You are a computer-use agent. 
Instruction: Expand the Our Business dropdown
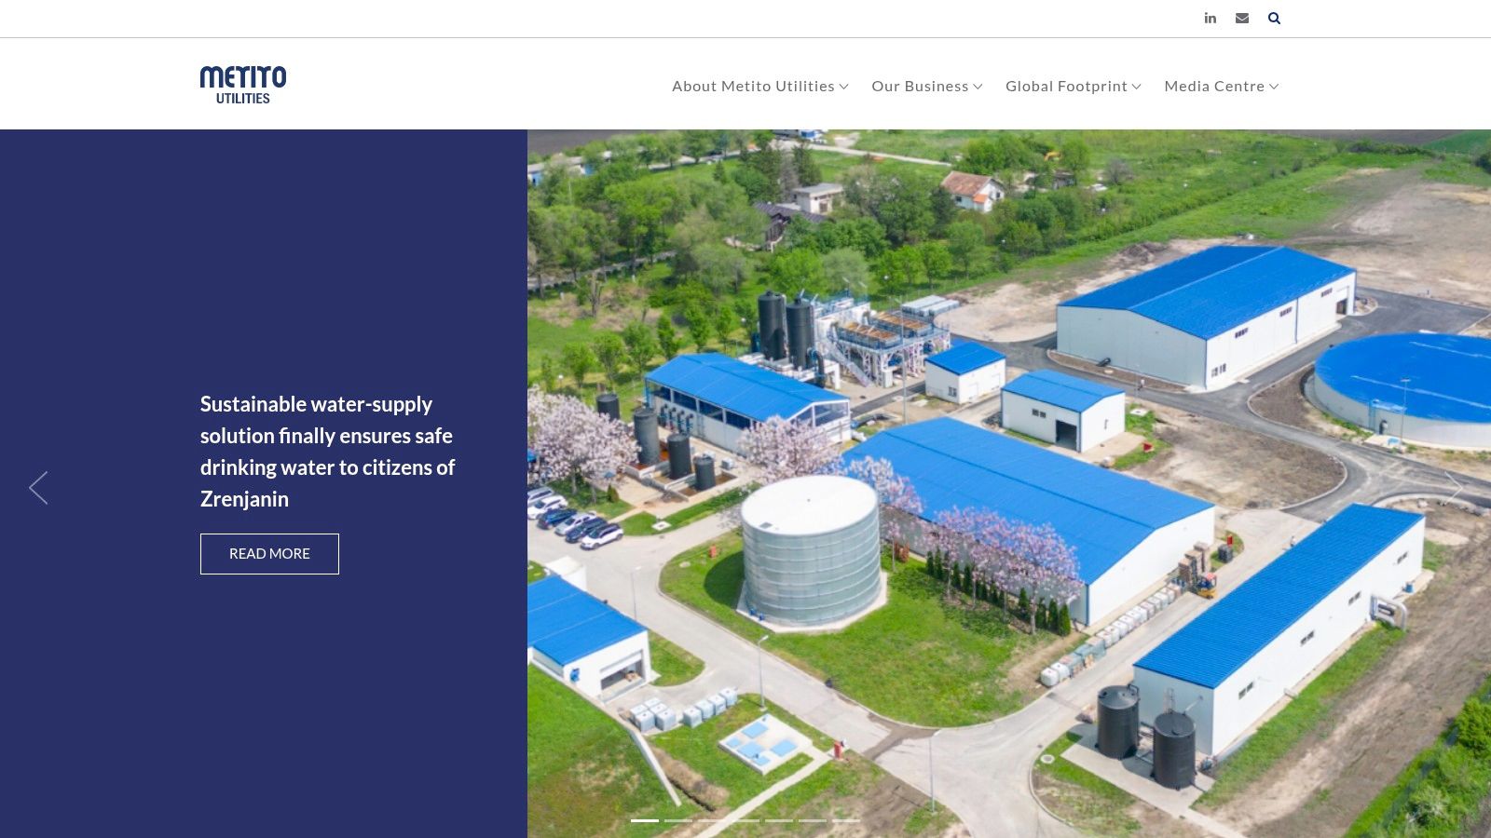click(926, 87)
